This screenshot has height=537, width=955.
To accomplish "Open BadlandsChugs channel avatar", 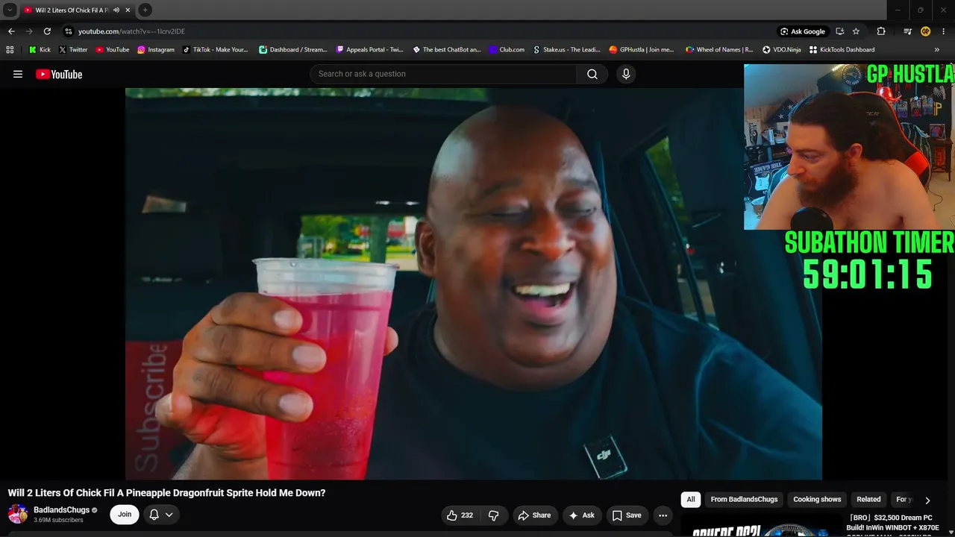I will tap(18, 514).
